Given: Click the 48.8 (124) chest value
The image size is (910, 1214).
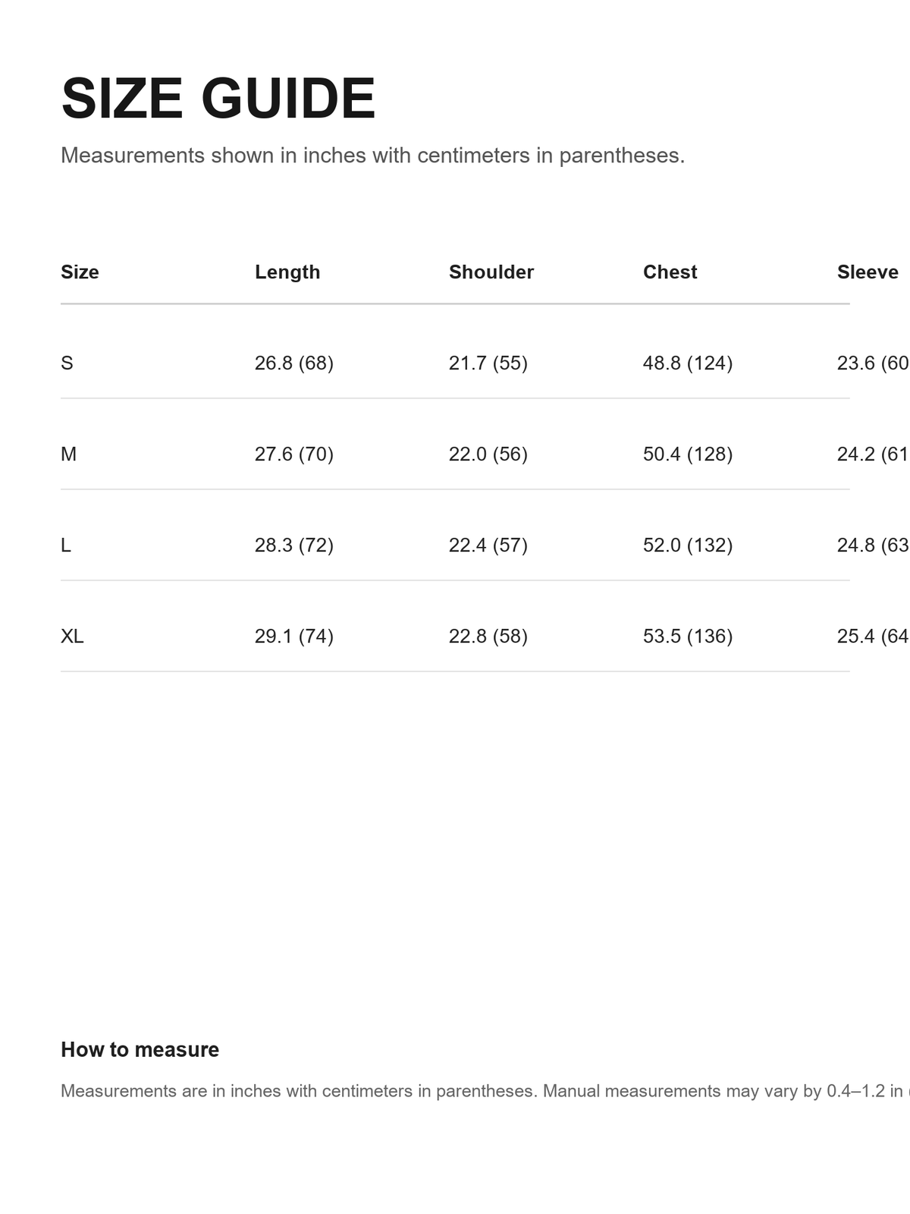Looking at the screenshot, I should point(688,363).
